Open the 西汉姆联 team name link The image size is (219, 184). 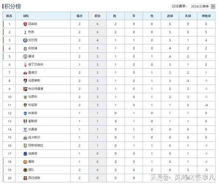pyautogui.click(x=34, y=178)
